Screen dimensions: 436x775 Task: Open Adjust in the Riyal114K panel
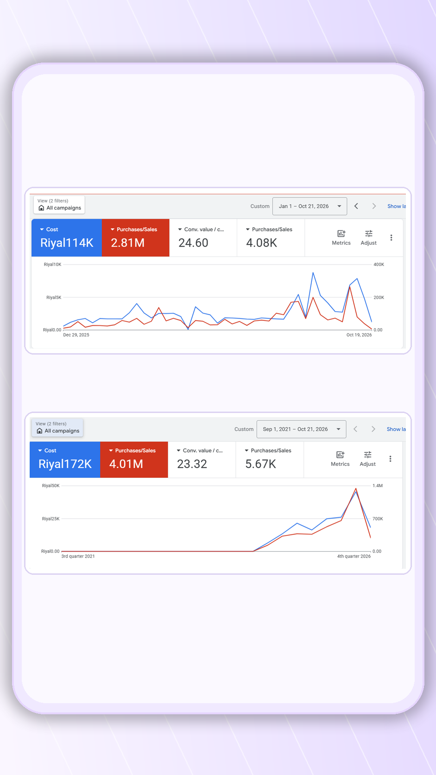point(368,237)
